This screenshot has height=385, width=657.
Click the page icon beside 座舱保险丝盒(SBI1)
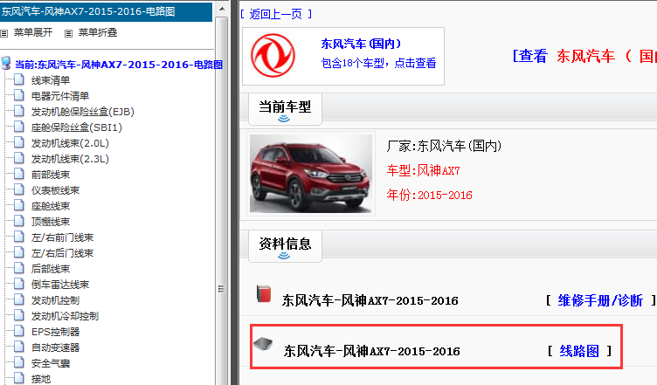(x=19, y=127)
